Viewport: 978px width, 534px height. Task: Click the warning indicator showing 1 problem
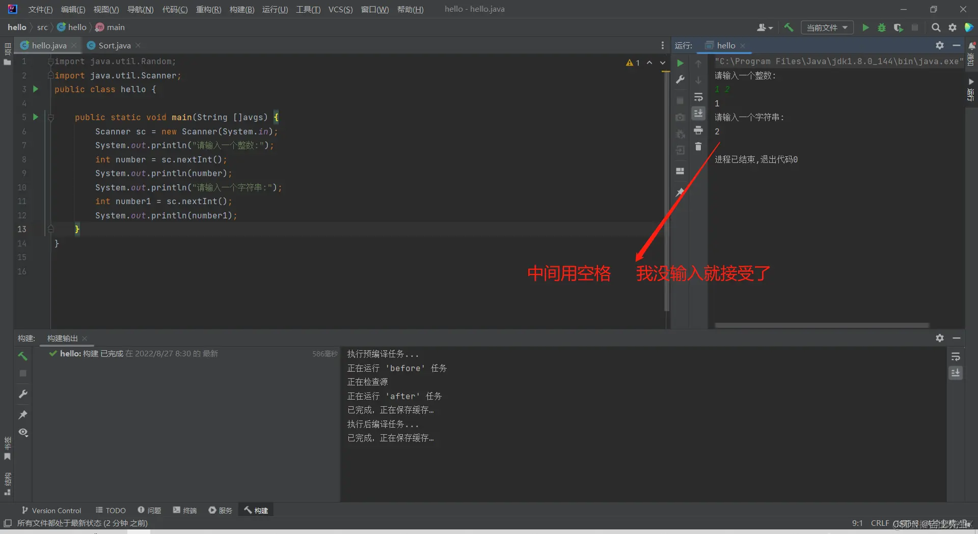(633, 63)
